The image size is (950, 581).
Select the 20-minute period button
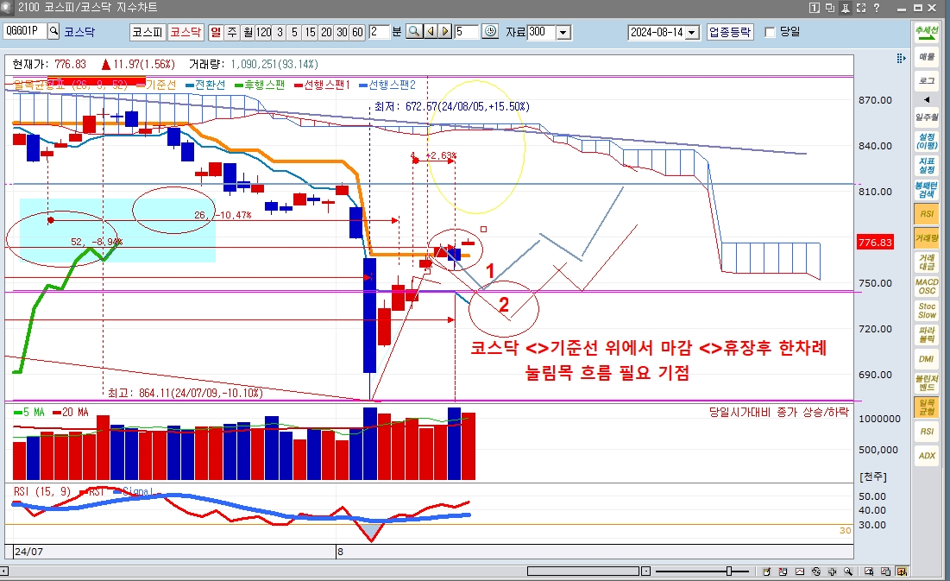(326, 32)
